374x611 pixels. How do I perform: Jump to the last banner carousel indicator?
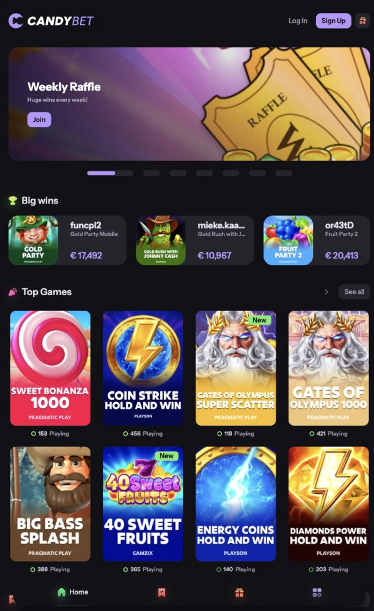point(284,173)
